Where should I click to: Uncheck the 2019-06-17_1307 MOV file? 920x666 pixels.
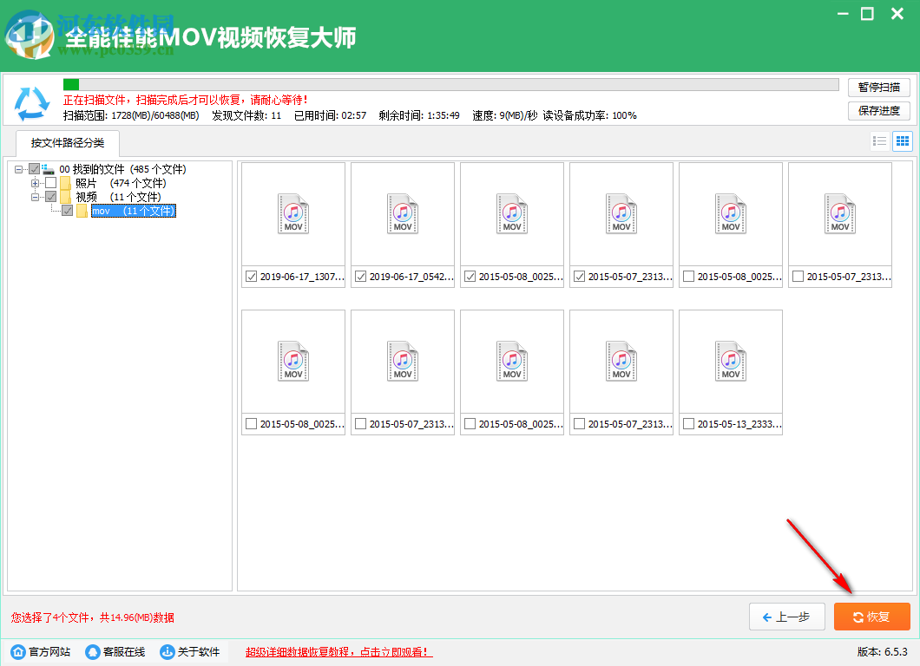253,277
